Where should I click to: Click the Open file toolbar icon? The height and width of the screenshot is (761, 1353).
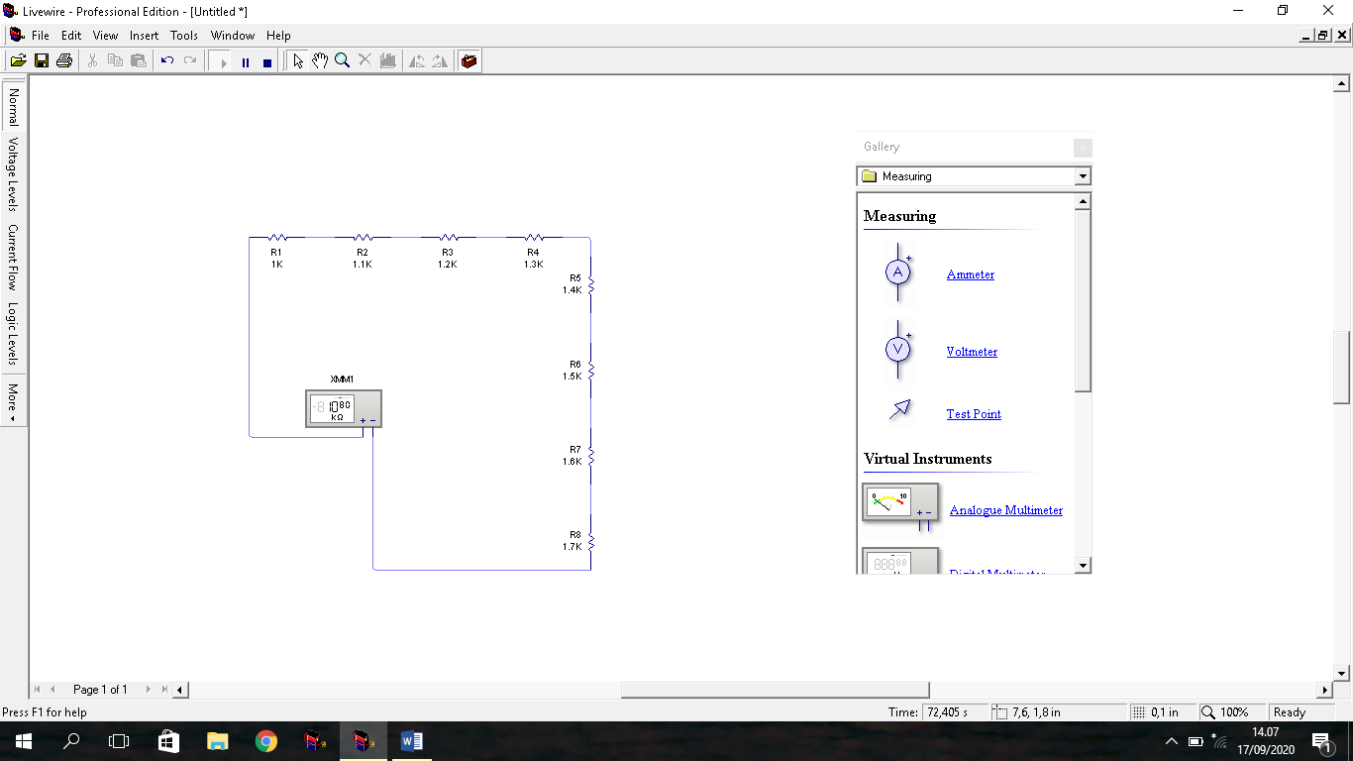18,61
